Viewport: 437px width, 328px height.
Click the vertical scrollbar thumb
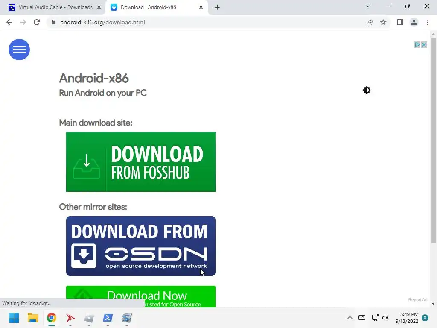click(433, 140)
